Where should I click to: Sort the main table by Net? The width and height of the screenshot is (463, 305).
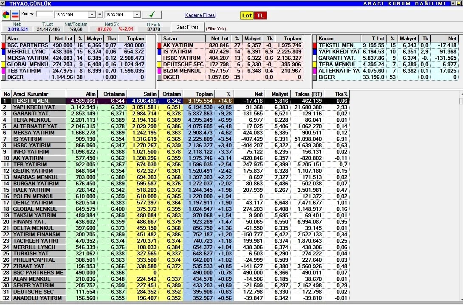249,94
